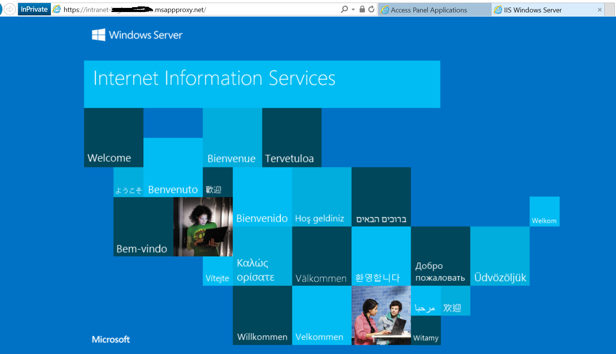
Task: Click the forward navigation arrow button
Action: [10, 9]
